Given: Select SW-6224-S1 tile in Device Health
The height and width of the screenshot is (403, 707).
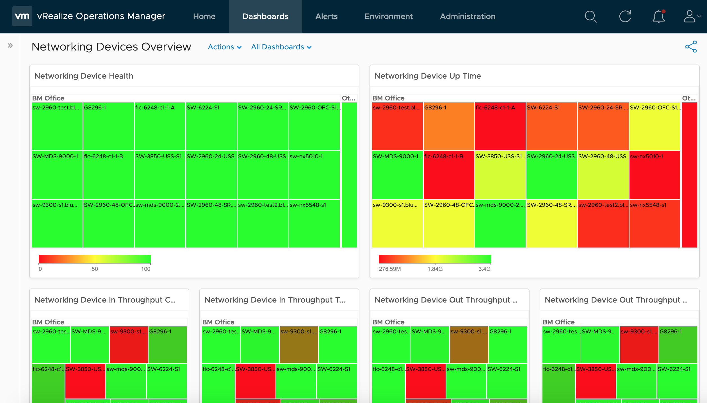Looking at the screenshot, I should [211, 126].
